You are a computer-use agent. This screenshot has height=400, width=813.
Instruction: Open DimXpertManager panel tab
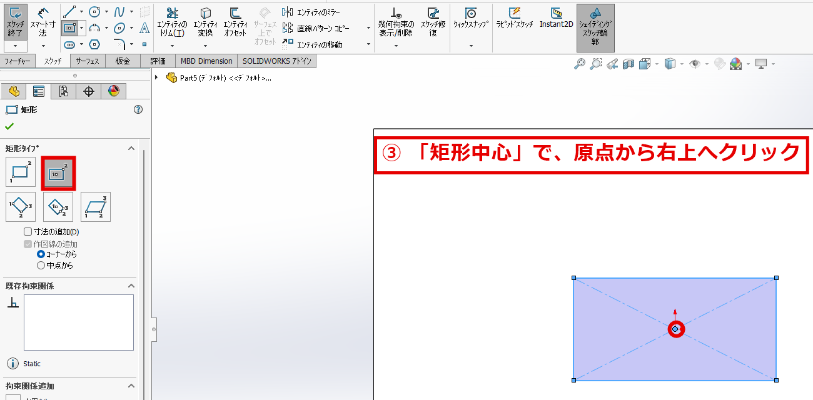pyautogui.click(x=89, y=91)
